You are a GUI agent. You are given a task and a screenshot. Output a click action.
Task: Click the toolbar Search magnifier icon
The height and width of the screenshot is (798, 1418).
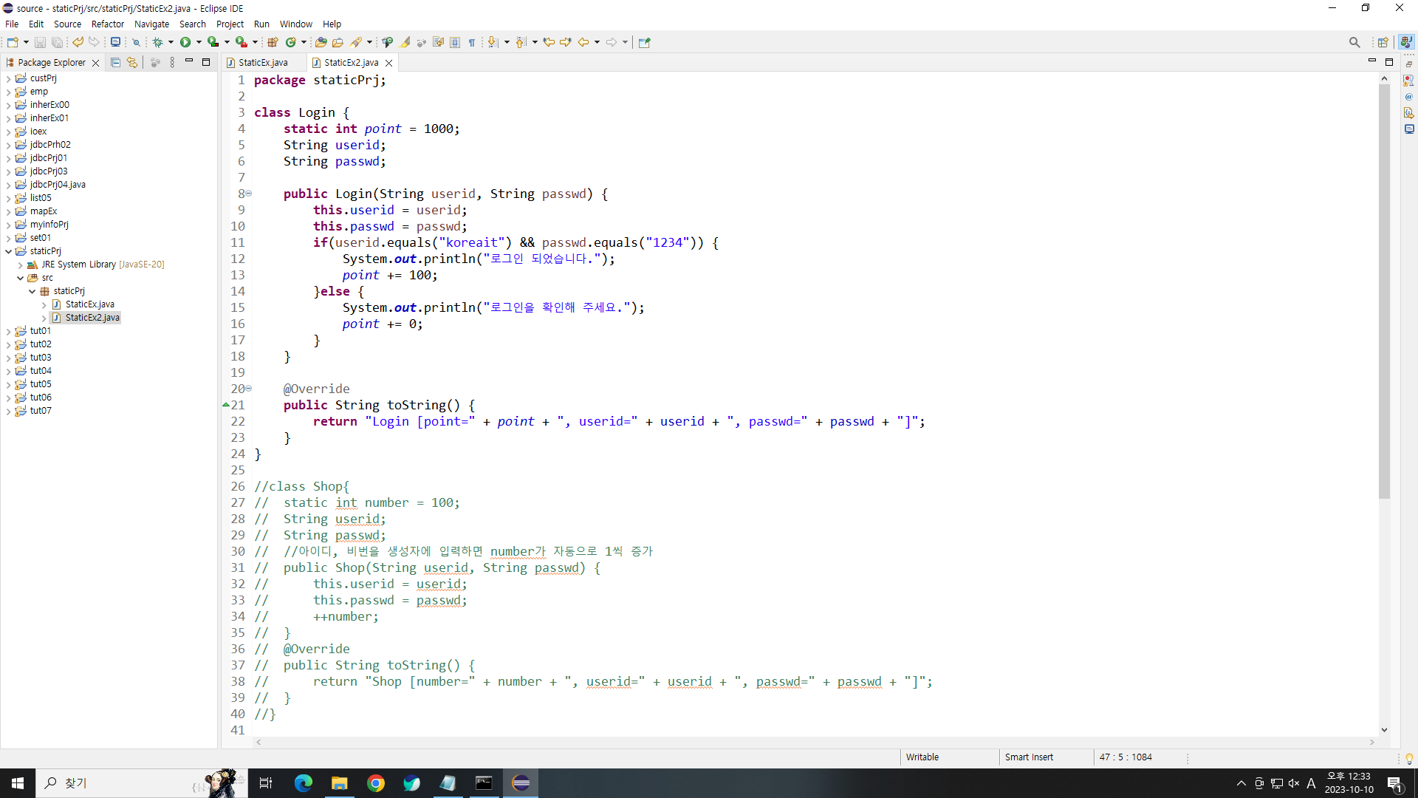1354,42
